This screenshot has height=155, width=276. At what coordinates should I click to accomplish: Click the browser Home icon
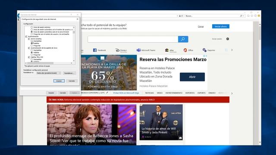pos(248,15)
